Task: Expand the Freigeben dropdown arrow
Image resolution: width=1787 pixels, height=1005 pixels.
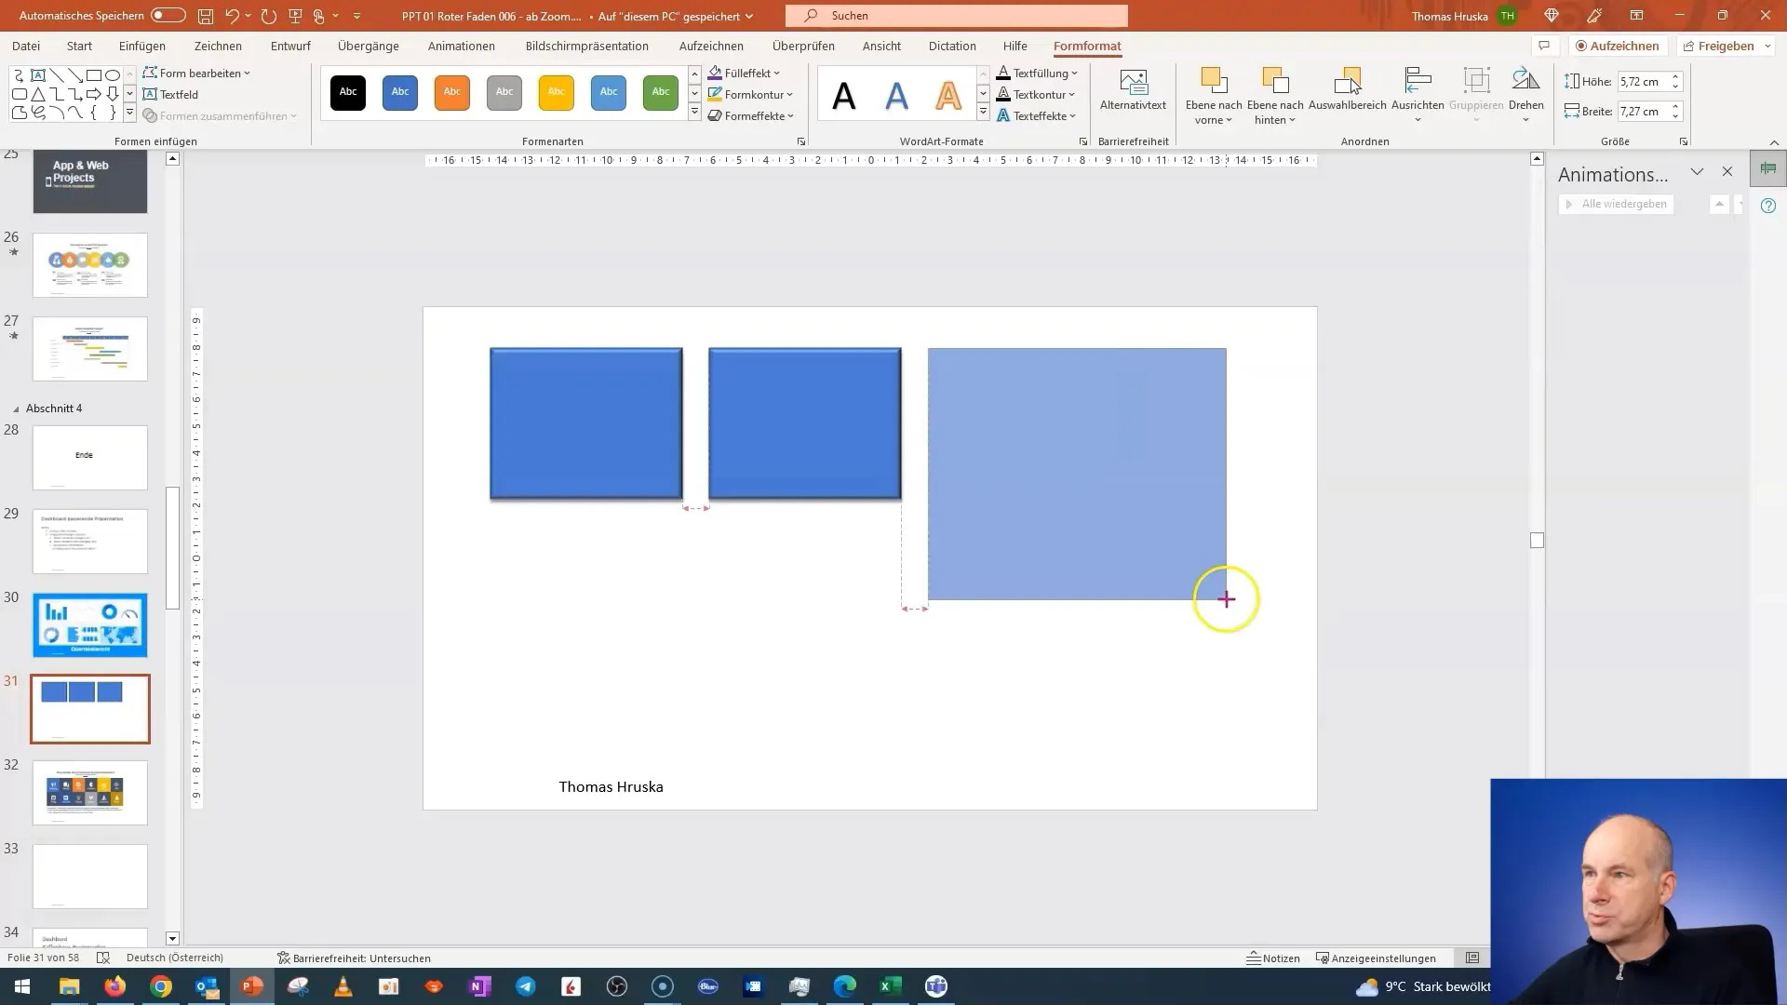Action: point(1767,46)
